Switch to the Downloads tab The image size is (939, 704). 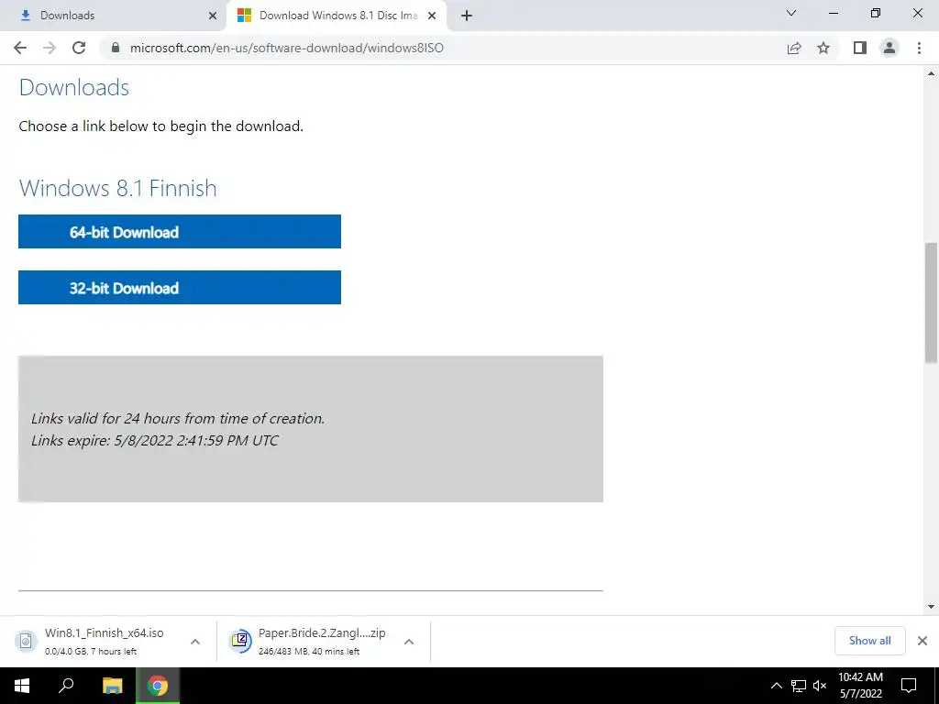[112, 16]
